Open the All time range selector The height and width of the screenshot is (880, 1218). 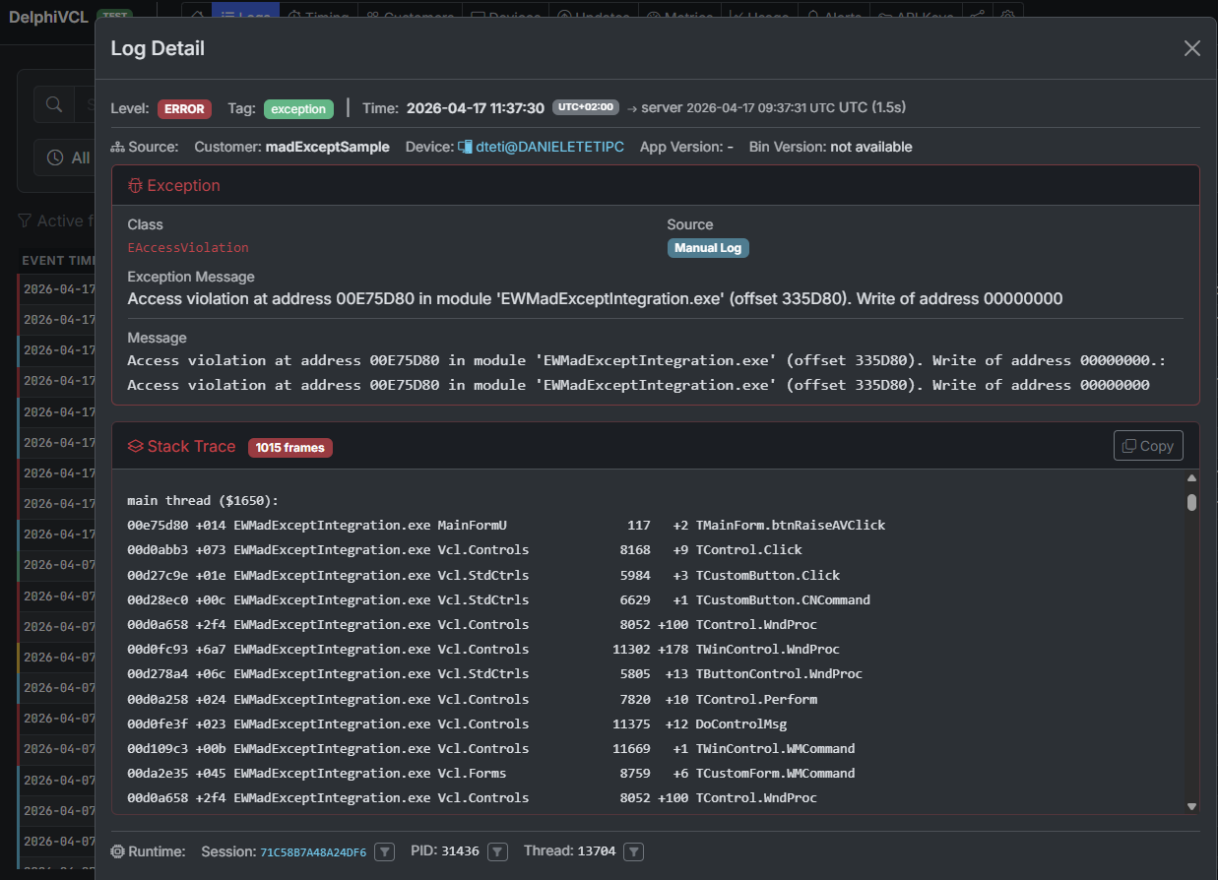click(x=71, y=157)
